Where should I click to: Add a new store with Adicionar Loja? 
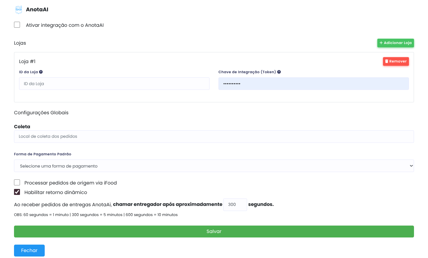(396, 43)
